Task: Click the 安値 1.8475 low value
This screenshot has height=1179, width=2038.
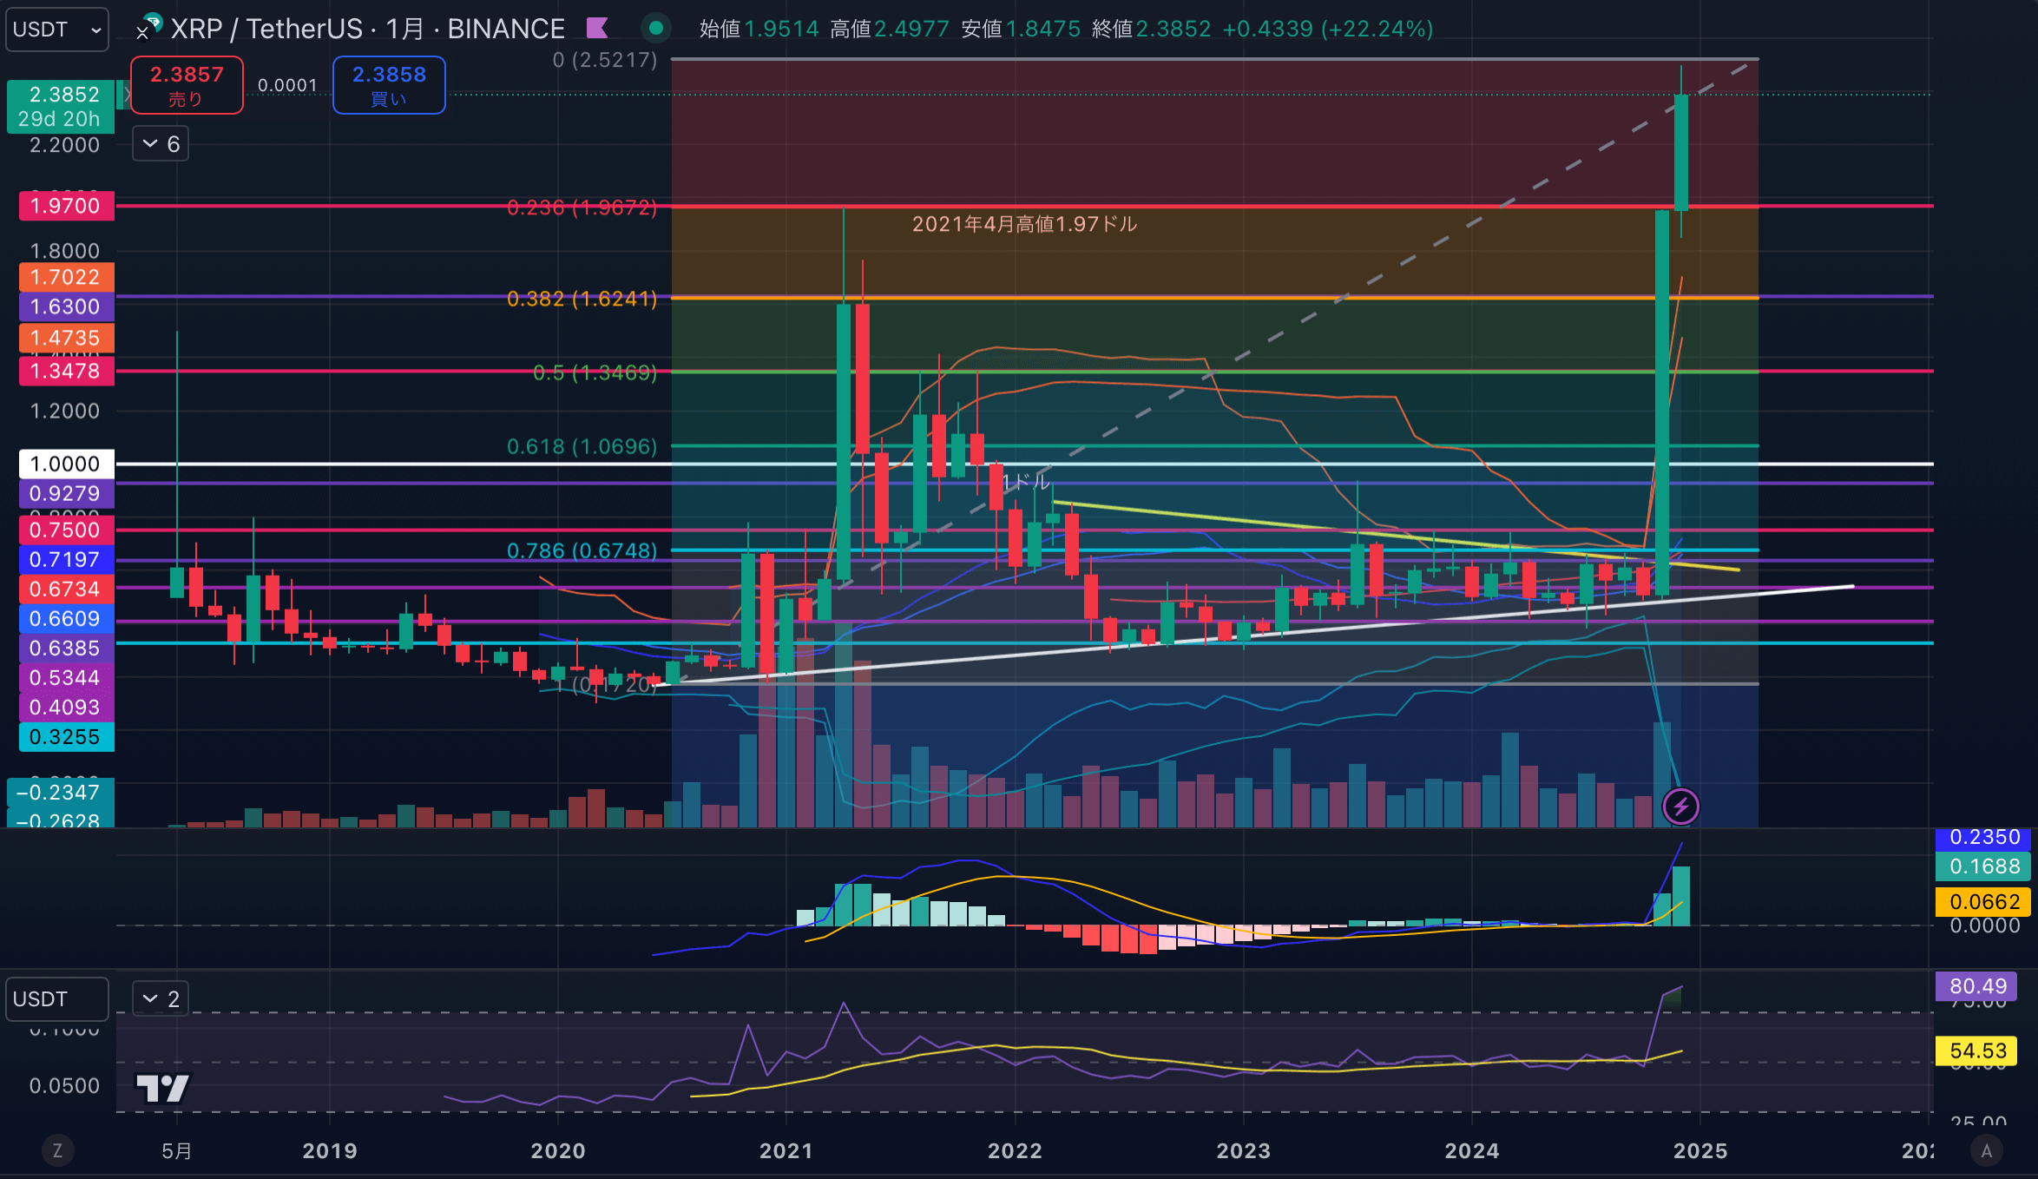Action: (1021, 29)
